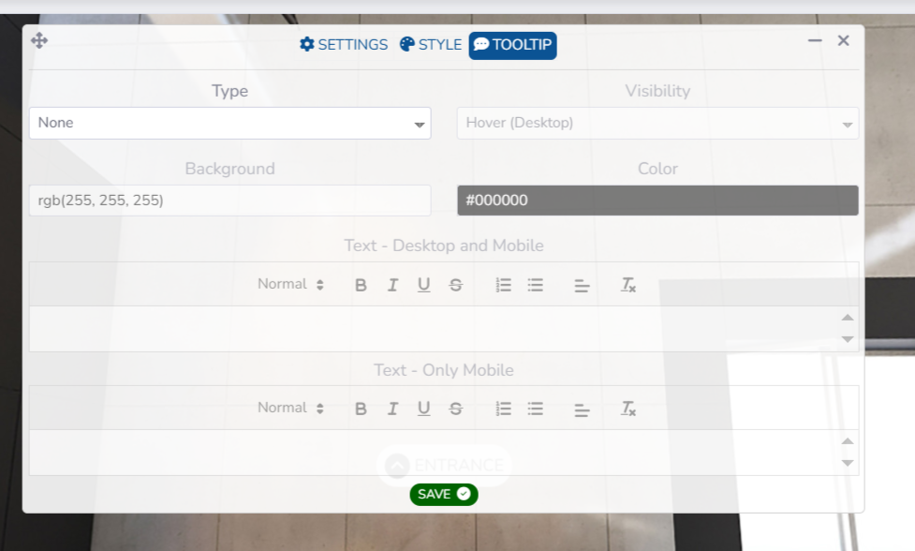Click the Background rgb input field

tap(229, 201)
